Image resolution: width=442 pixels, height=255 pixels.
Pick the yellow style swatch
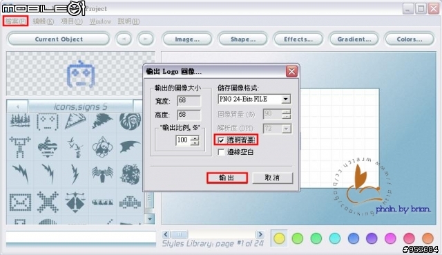[x=279, y=238]
